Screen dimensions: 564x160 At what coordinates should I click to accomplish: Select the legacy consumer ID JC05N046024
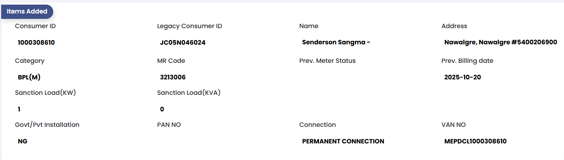[x=182, y=43]
